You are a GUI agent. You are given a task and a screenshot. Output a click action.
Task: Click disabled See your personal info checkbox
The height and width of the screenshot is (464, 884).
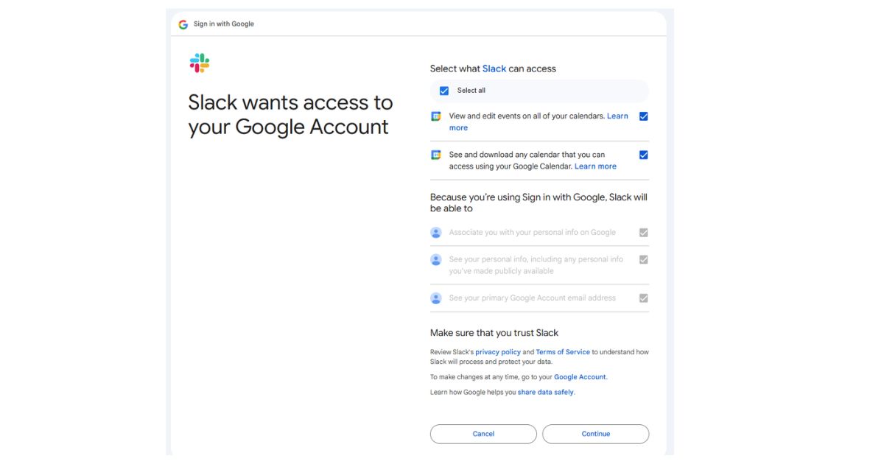coord(644,260)
